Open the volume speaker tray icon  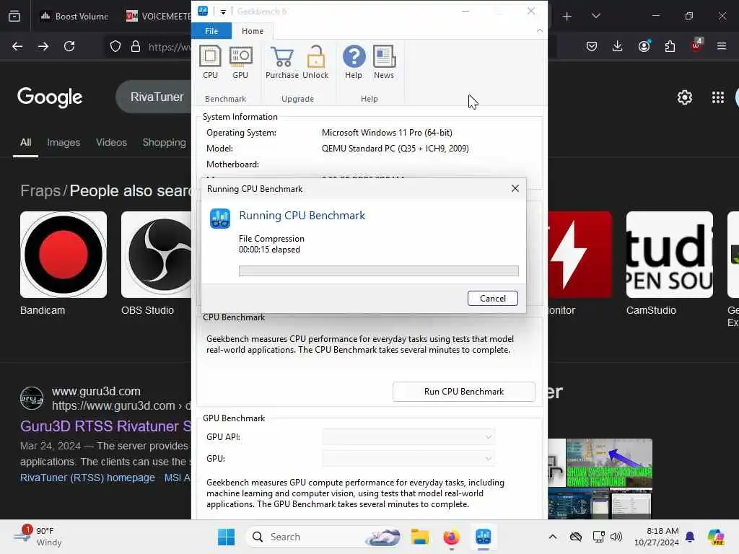click(x=616, y=537)
